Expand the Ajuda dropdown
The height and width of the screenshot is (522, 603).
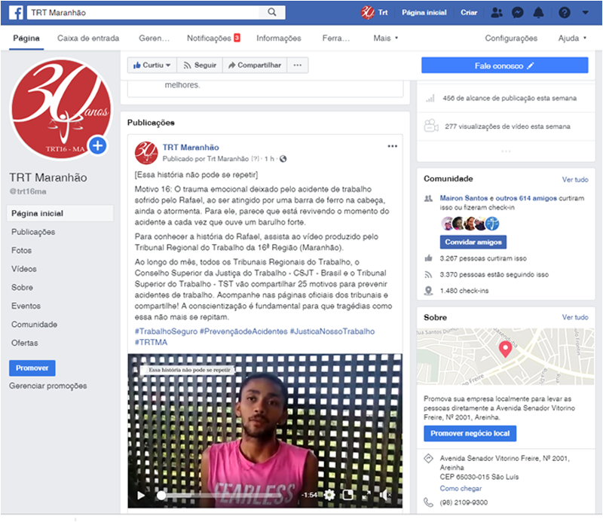coord(572,38)
